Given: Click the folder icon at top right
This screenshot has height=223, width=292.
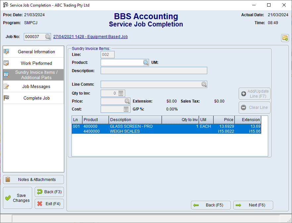Looking at the screenshot, I should [x=285, y=38].
